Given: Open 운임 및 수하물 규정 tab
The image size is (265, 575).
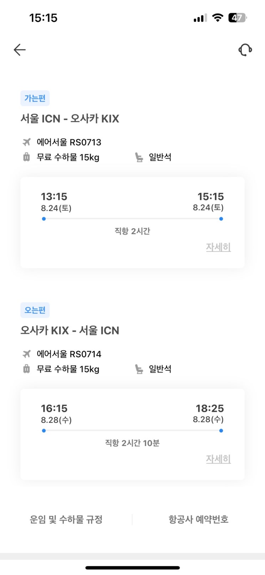Looking at the screenshot, I should tap(66, 519).
